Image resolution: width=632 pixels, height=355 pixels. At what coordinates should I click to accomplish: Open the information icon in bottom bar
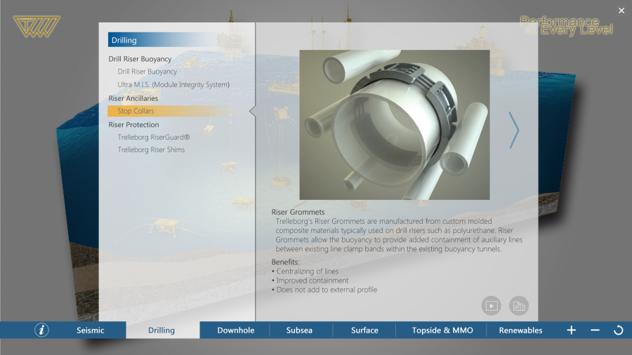[41, 330]
